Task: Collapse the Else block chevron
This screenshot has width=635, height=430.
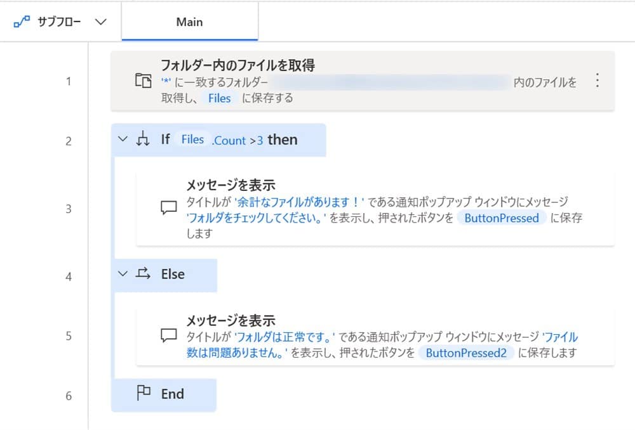Action: [123, 274]
